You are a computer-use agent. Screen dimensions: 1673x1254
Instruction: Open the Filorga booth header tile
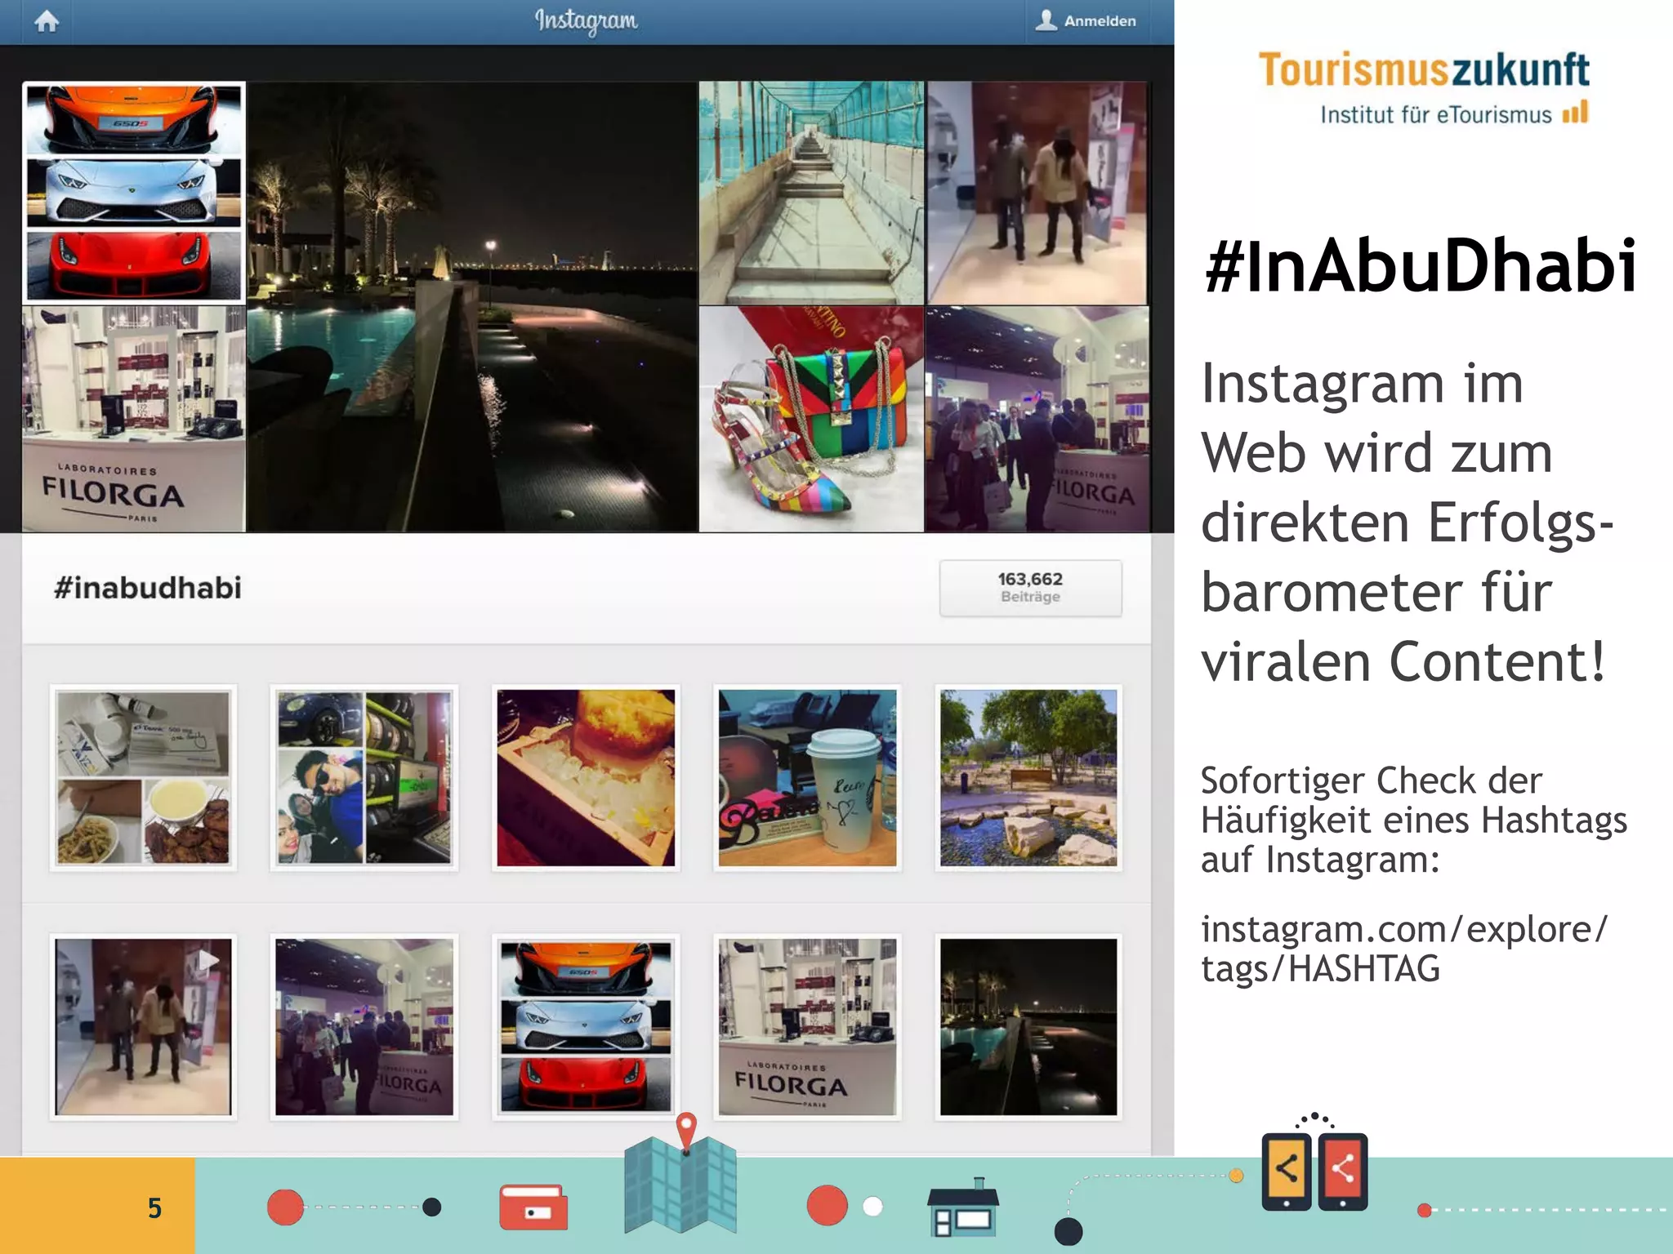click(134, 420)
